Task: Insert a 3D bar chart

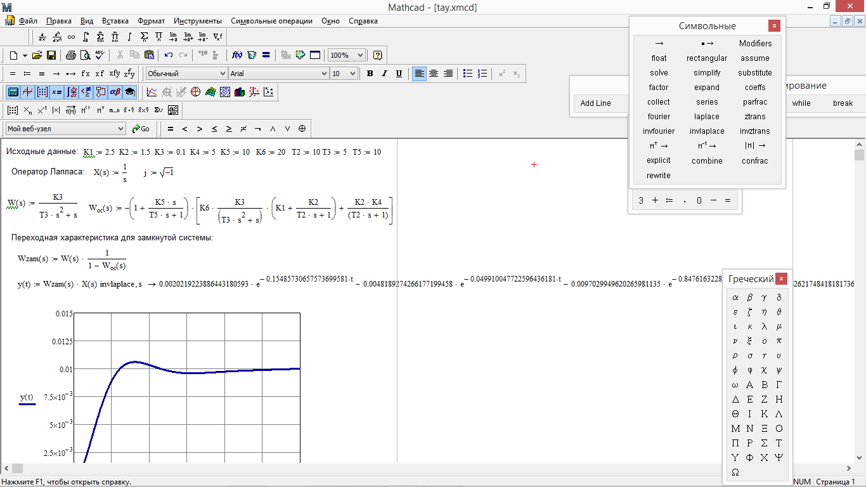Action: (240, 92)
